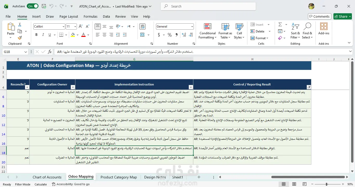Cut selection with the scissors icon
This screenshot has width=355, height=187.
[20, 25]
